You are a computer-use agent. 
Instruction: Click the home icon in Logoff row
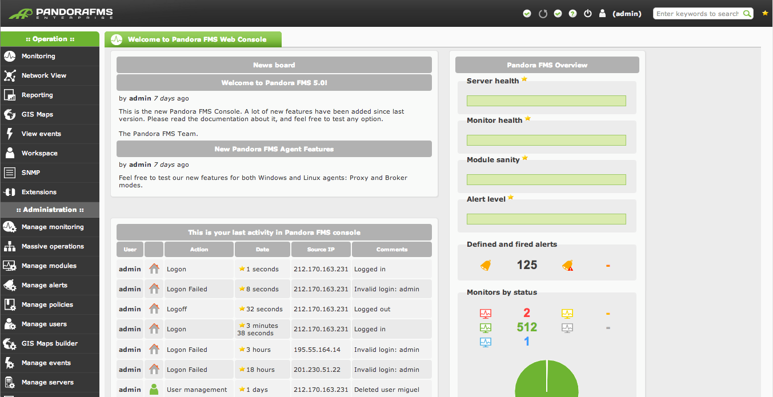pyautogui.click(x=154, y=308)
